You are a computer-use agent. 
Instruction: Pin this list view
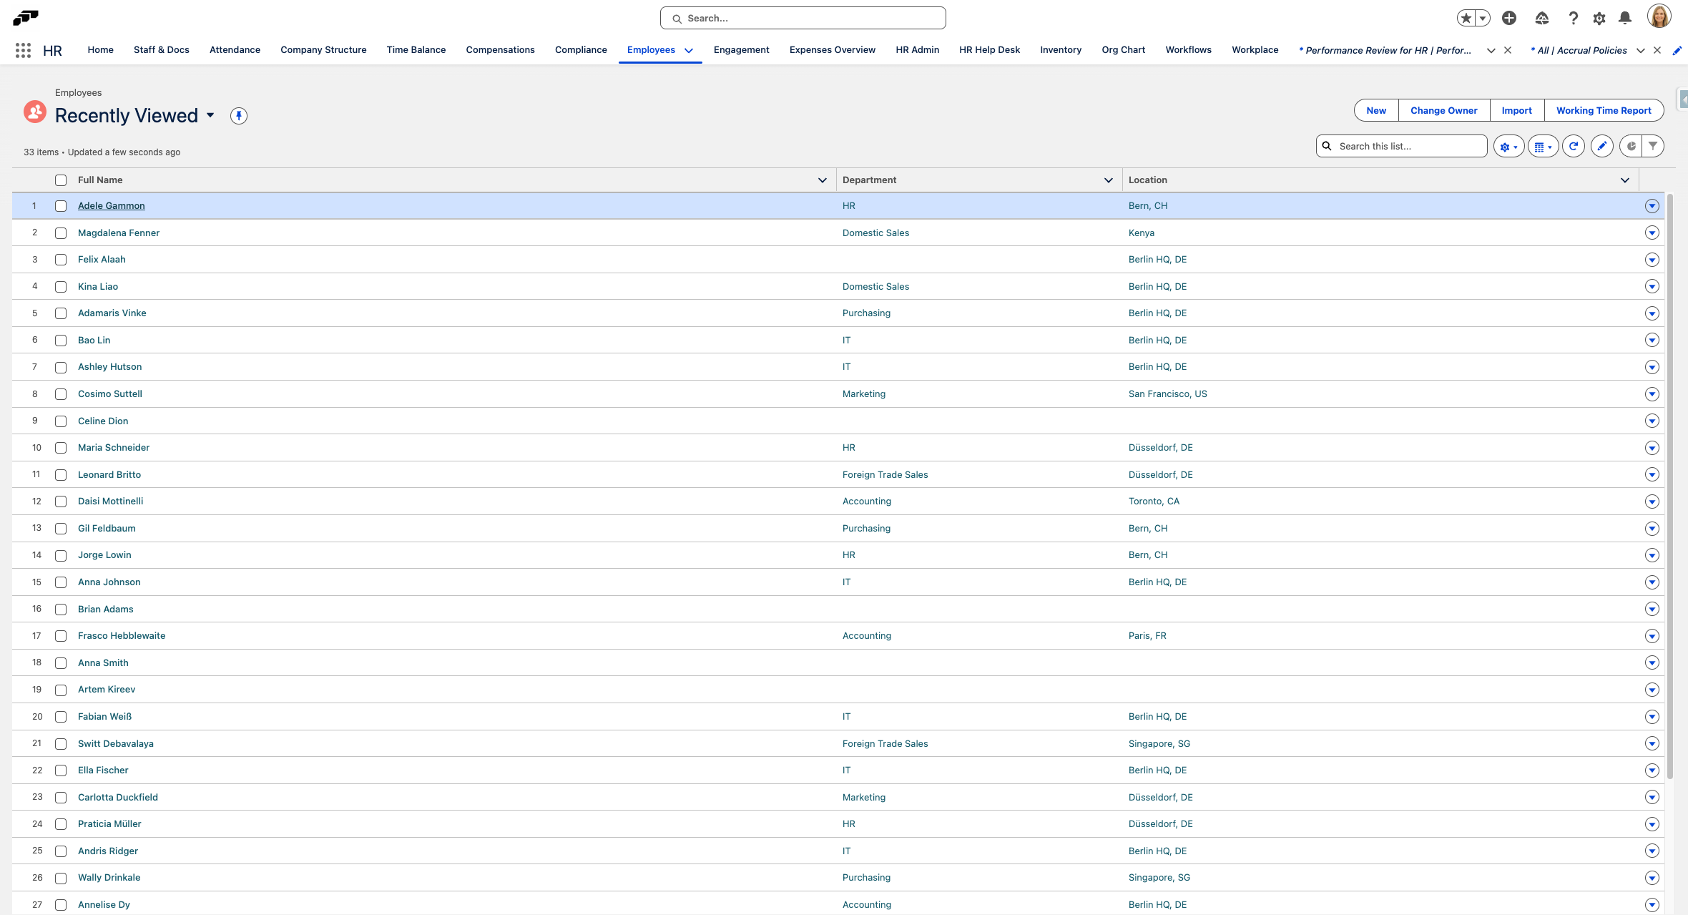pos(239,116)
